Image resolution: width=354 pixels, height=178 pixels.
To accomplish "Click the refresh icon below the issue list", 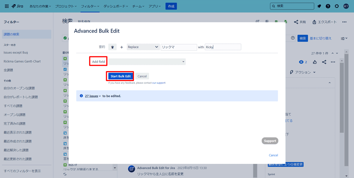I will coord(65,174).
